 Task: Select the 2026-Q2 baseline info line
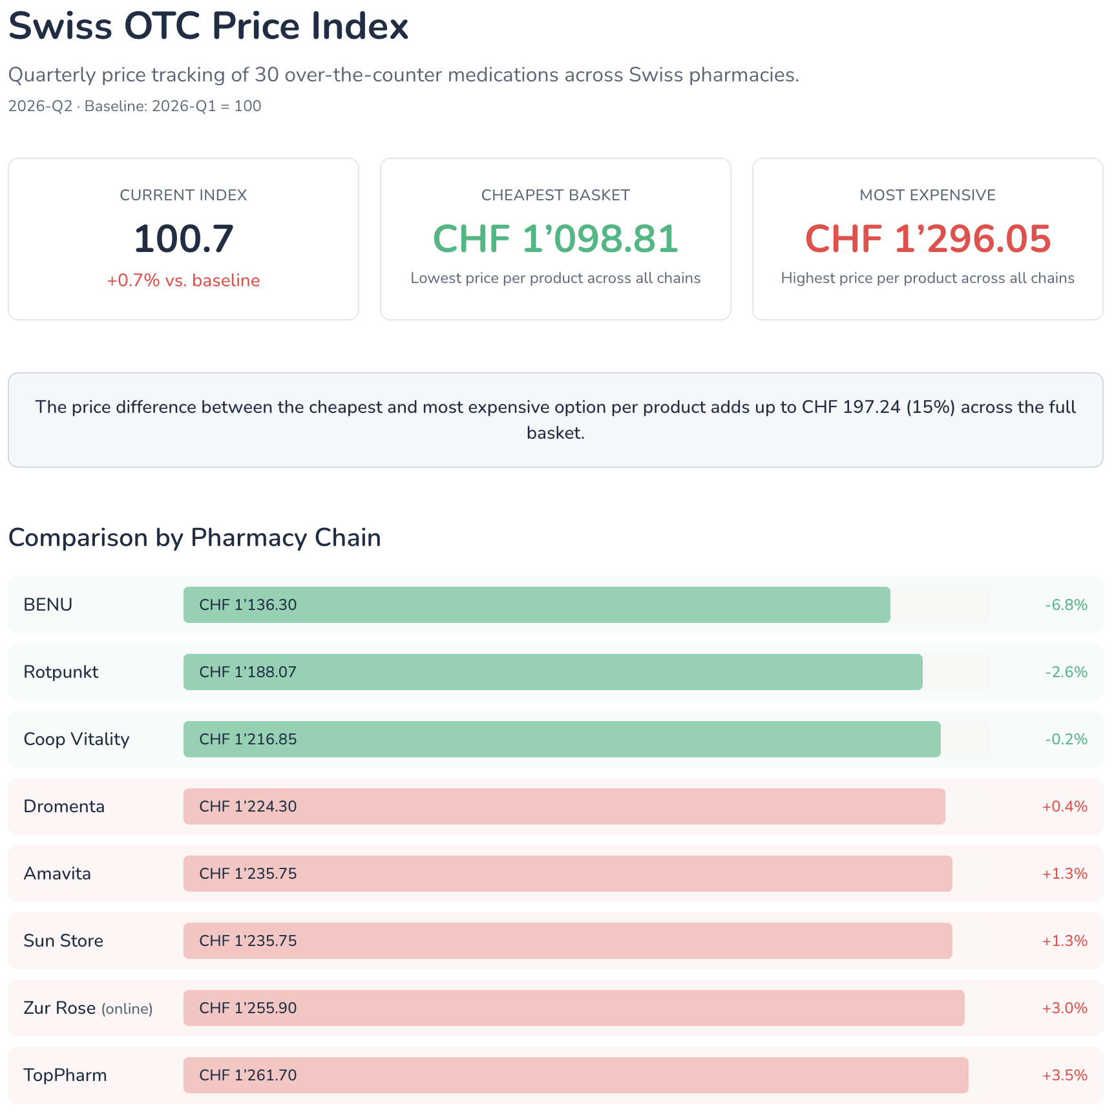pos(134,106)
